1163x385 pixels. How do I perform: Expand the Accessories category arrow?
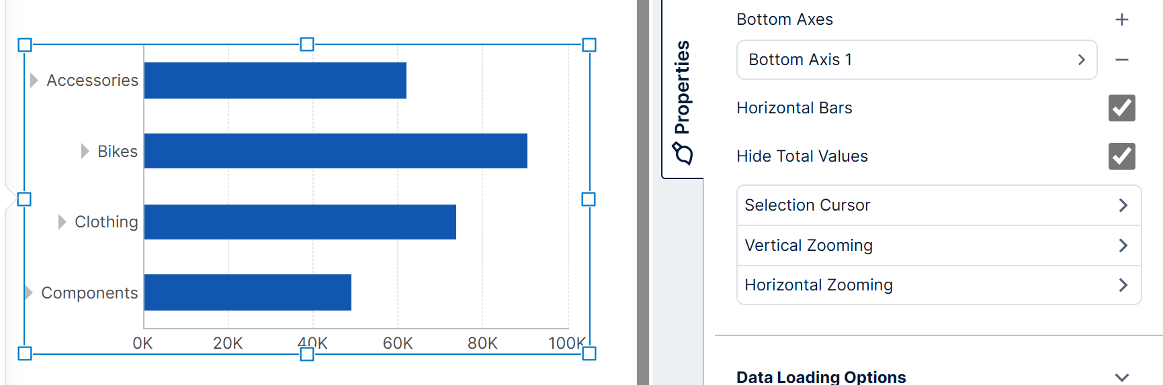click(34, 80)
